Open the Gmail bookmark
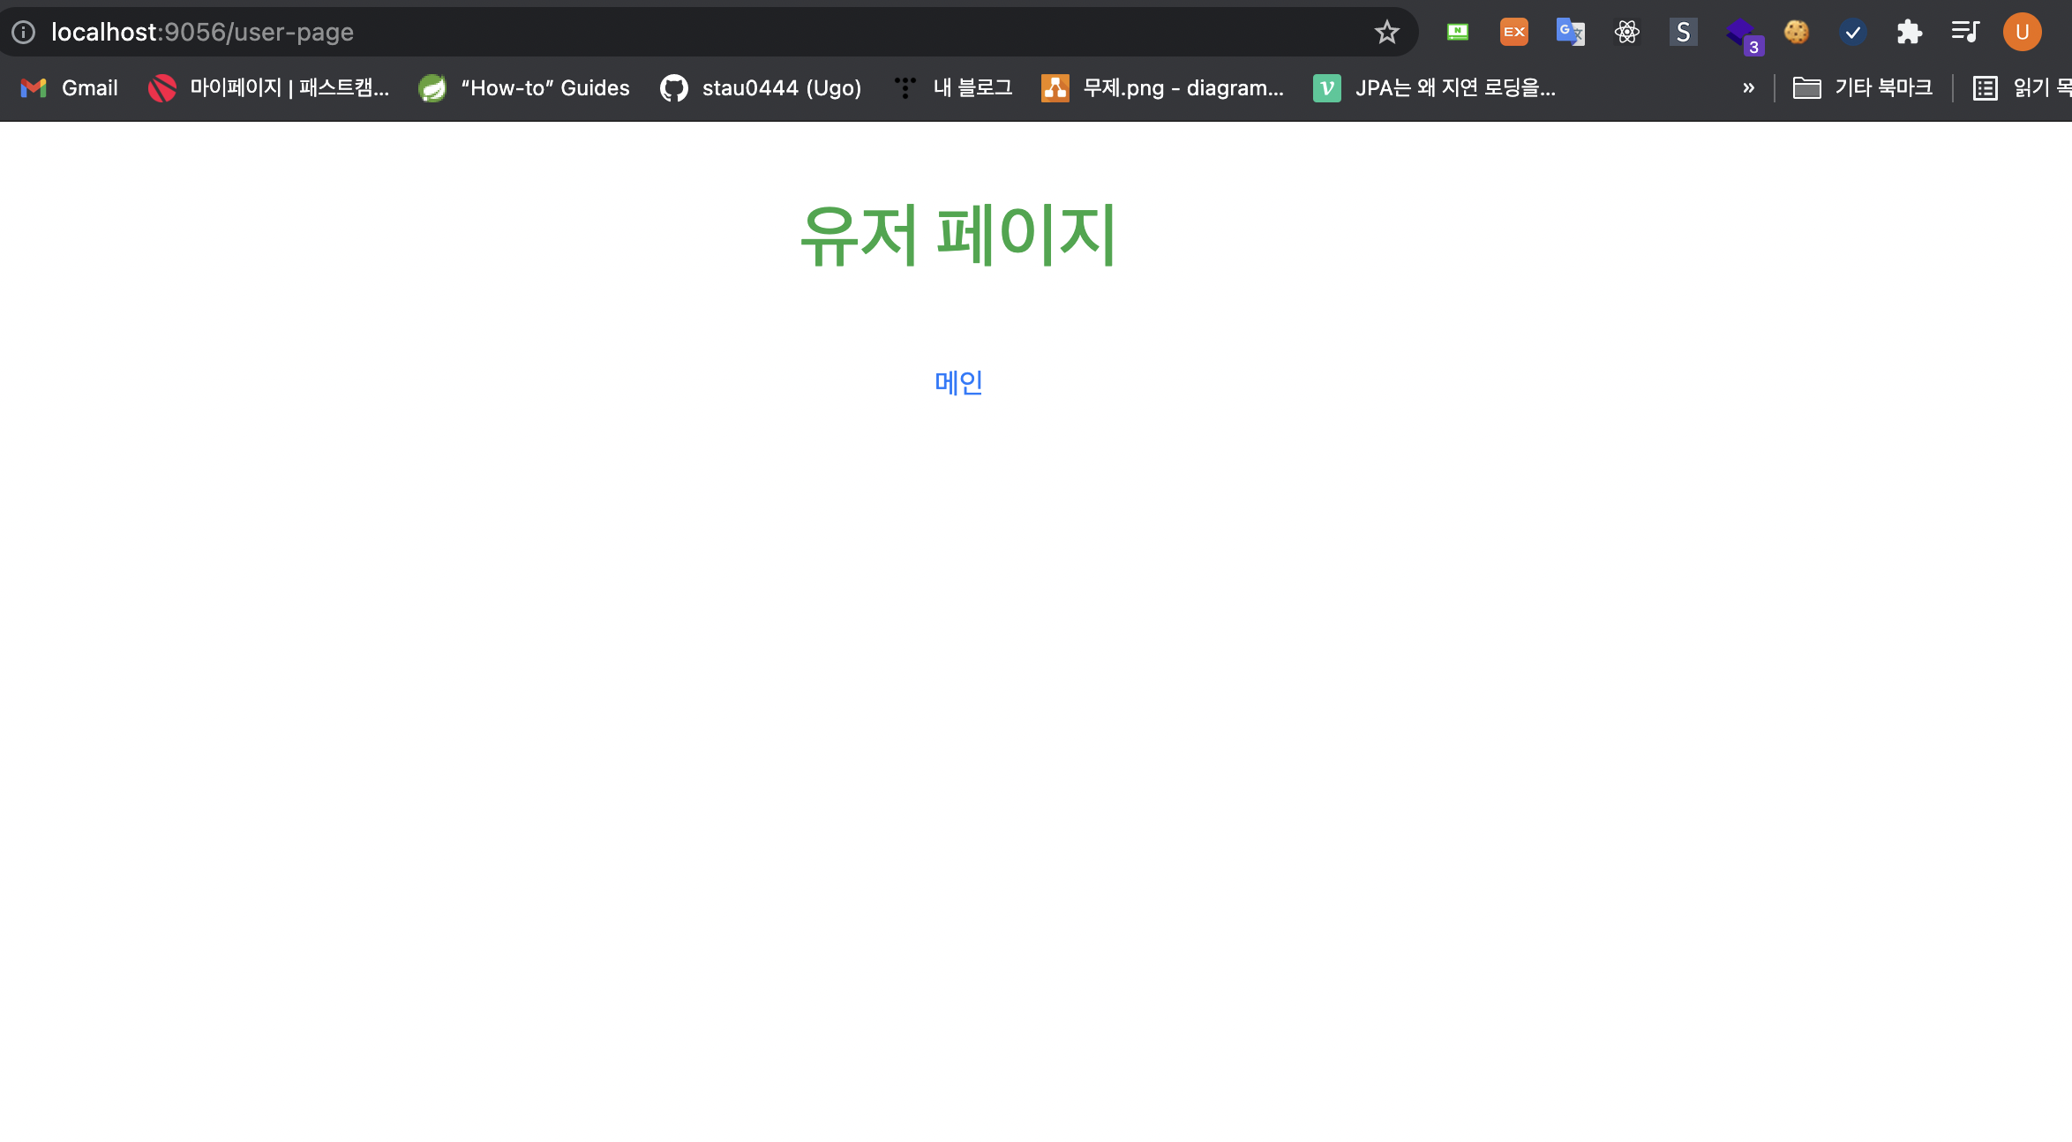 click(x=69, y=88)
